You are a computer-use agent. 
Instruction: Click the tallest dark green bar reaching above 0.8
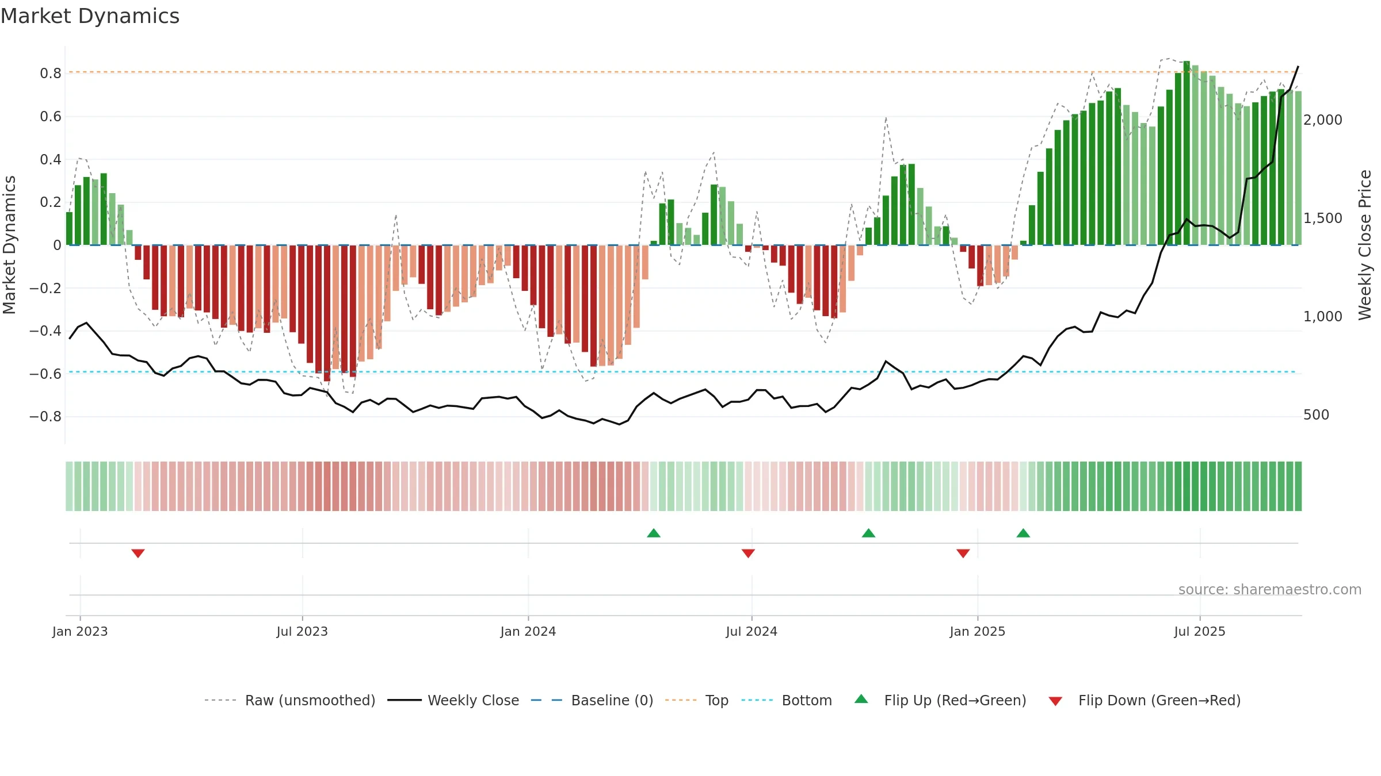point(1187,153)
